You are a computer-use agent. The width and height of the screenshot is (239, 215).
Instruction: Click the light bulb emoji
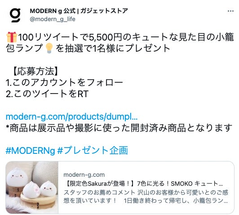click(x=49, y=48)
